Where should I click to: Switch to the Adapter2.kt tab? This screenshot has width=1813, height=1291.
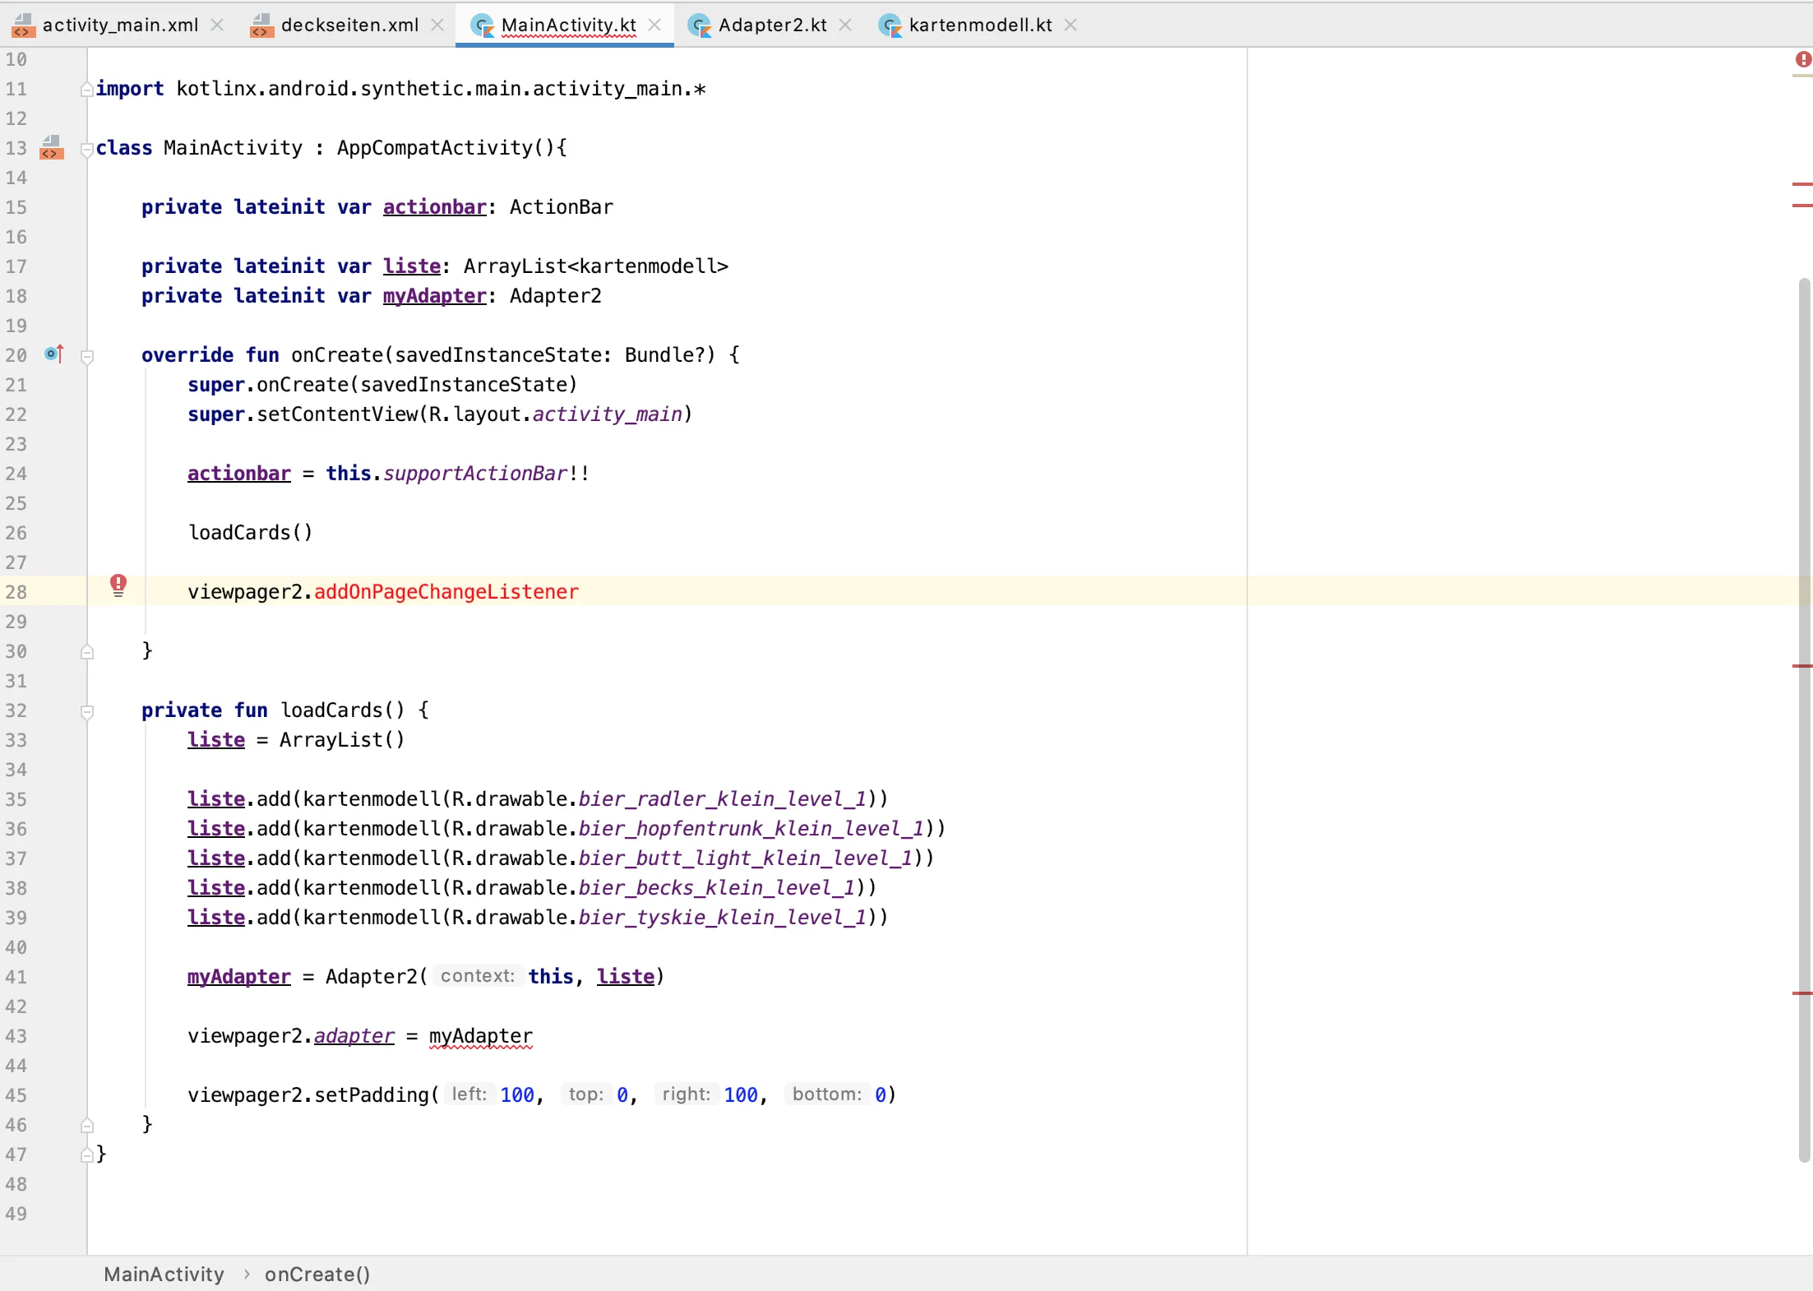point(771,25)
